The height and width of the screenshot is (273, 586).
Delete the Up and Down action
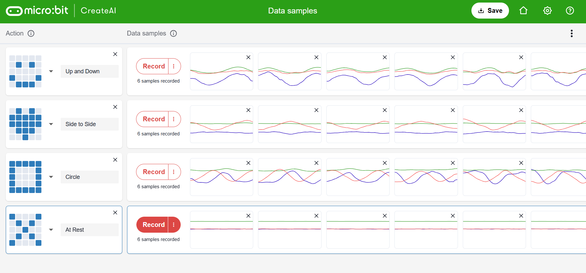(115, 54)
